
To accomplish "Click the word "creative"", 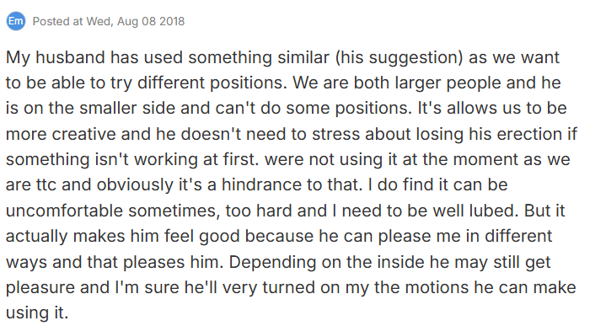I will tap(83, 134).
